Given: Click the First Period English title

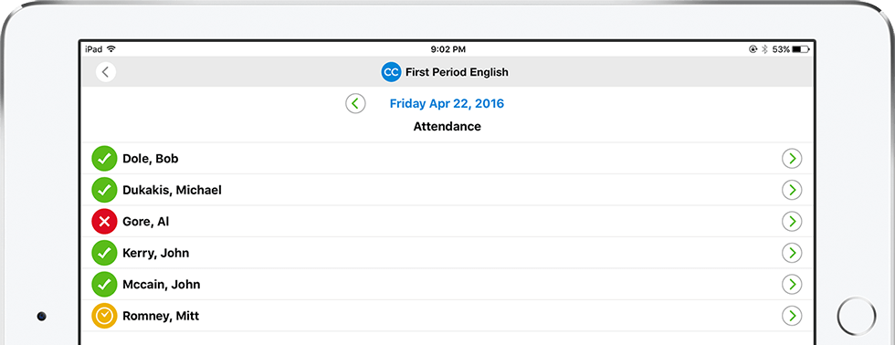Looking at the screenshot, I should (x=457, y=72).
